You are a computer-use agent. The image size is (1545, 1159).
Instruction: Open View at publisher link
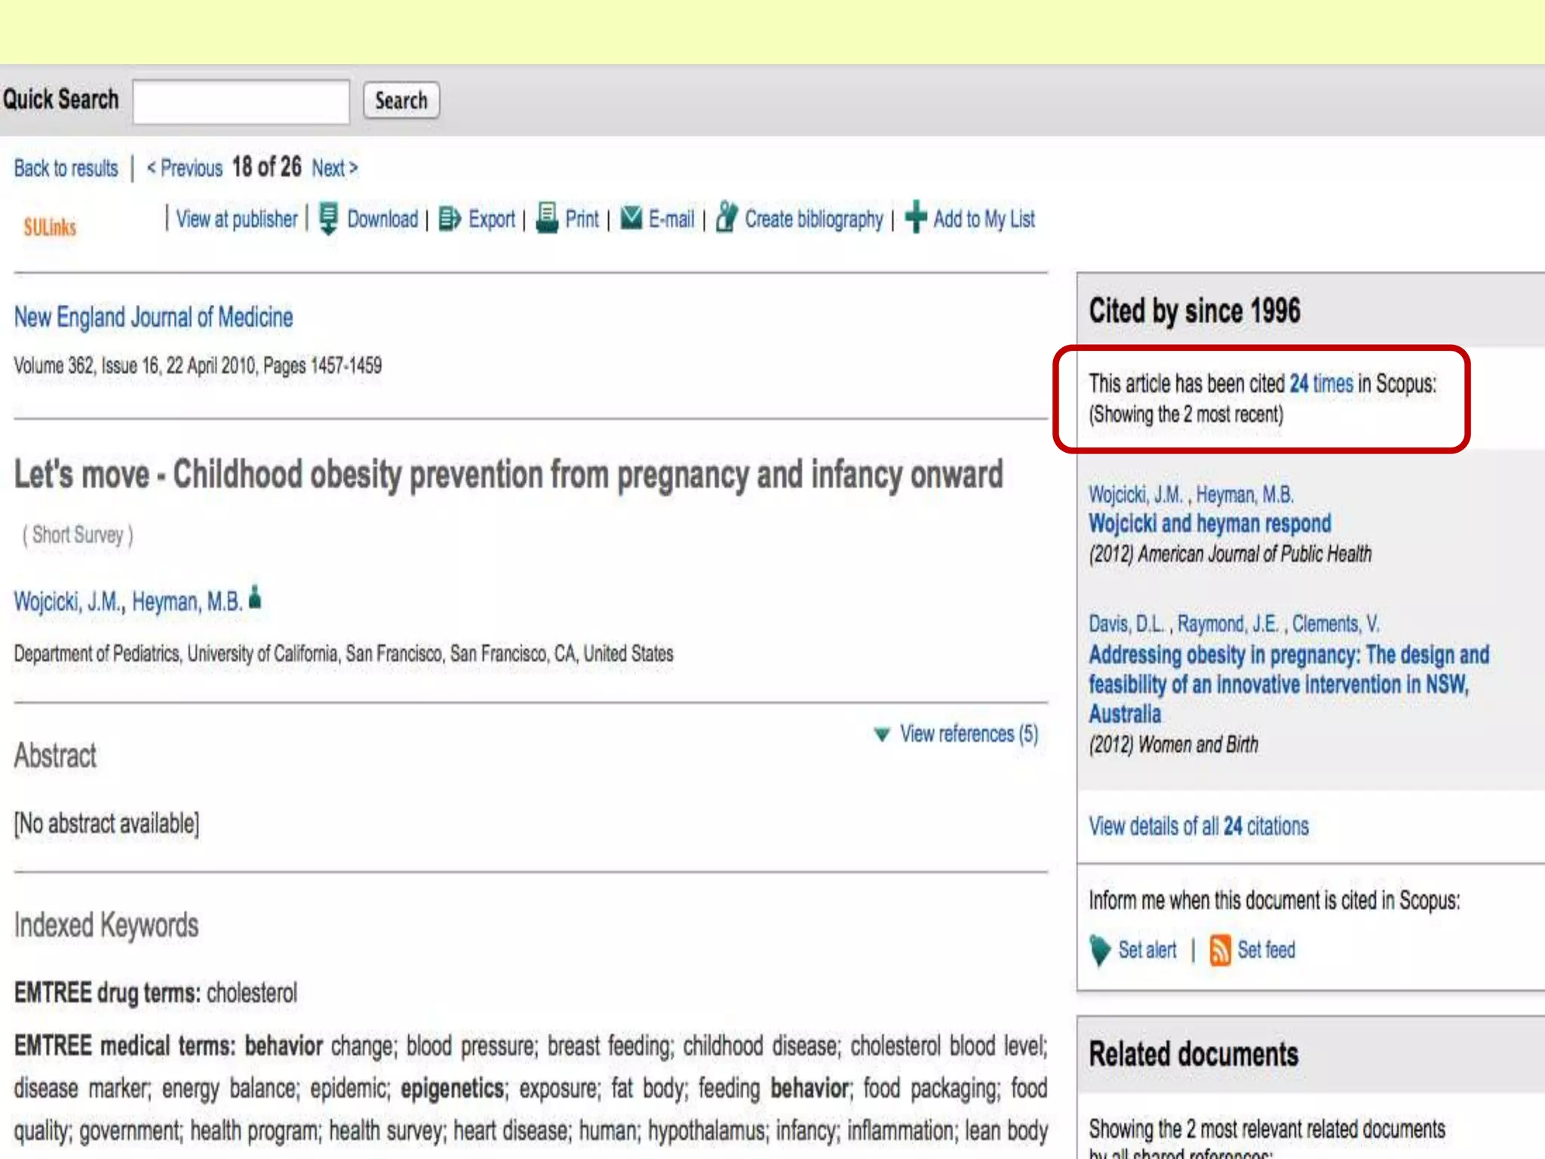pyautogui.click(x=237, y=220)
